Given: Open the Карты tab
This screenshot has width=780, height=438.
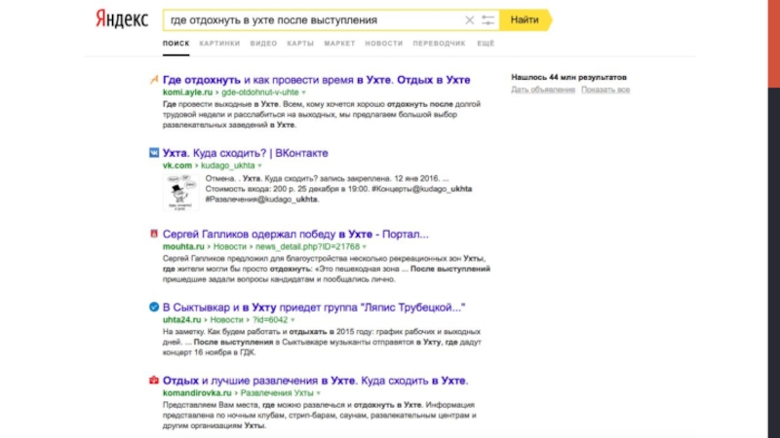Looking at the screenshot, I should [x=300, y=44].
